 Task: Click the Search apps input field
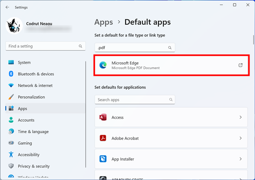point(132,100)
